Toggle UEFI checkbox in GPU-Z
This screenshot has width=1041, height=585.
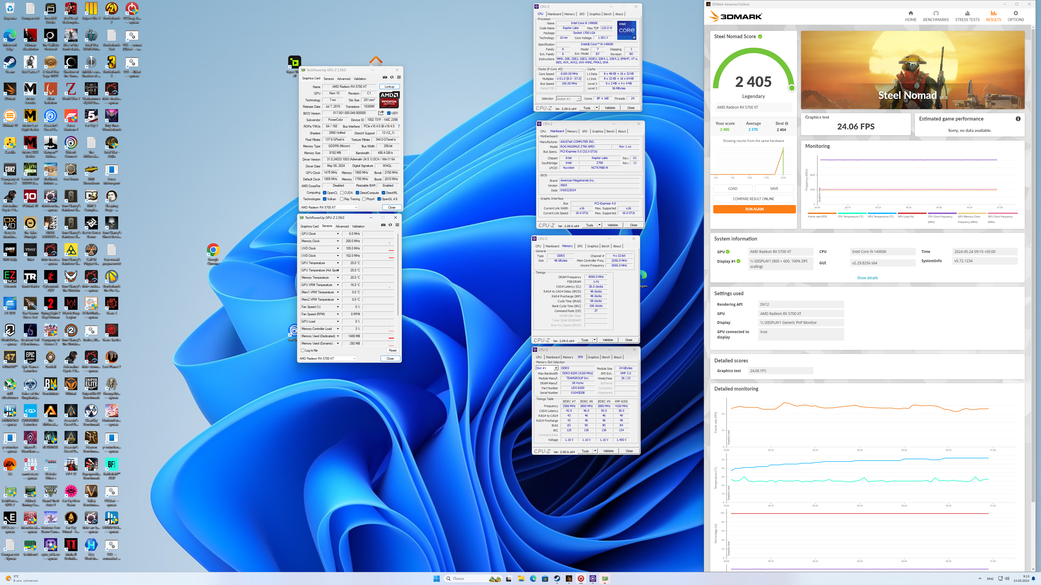[389, 113]
